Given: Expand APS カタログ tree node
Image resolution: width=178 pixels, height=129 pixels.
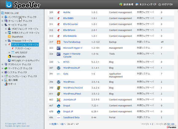Looking at the screenshot, I should point(9,52).
